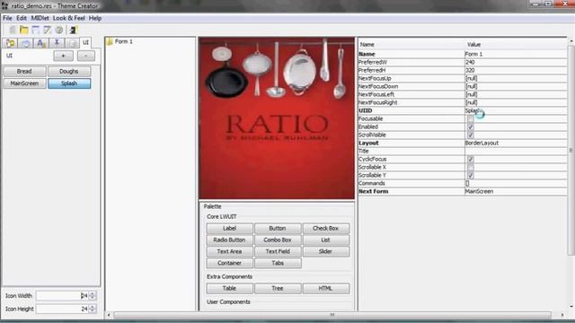
Task: Add a List component from the palette
Action: (x=325, y=240)
